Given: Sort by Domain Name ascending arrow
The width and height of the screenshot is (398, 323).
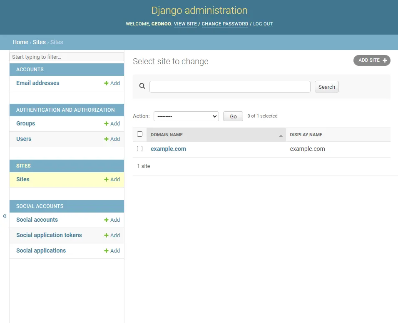Looking at the screenshot, I should coord(281,136).
